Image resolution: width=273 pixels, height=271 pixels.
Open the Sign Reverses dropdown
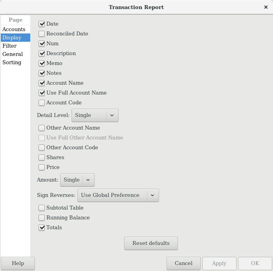pyautogui.click(x=118, y=195)
